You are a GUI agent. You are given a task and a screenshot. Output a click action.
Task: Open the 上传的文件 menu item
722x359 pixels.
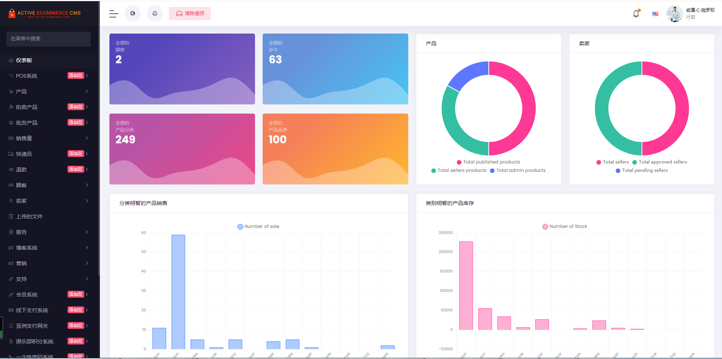pyautogui.click(x=29, y=216)
